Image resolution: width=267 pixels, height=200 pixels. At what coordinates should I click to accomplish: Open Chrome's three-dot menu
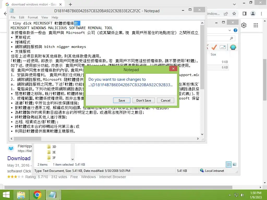click(x=261, y=14)
